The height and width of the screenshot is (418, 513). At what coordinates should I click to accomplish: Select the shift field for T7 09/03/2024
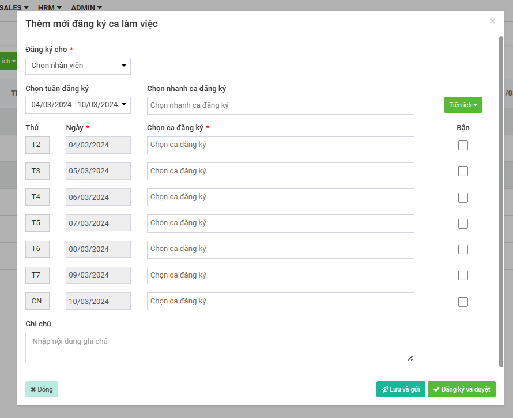click(280, 275)
